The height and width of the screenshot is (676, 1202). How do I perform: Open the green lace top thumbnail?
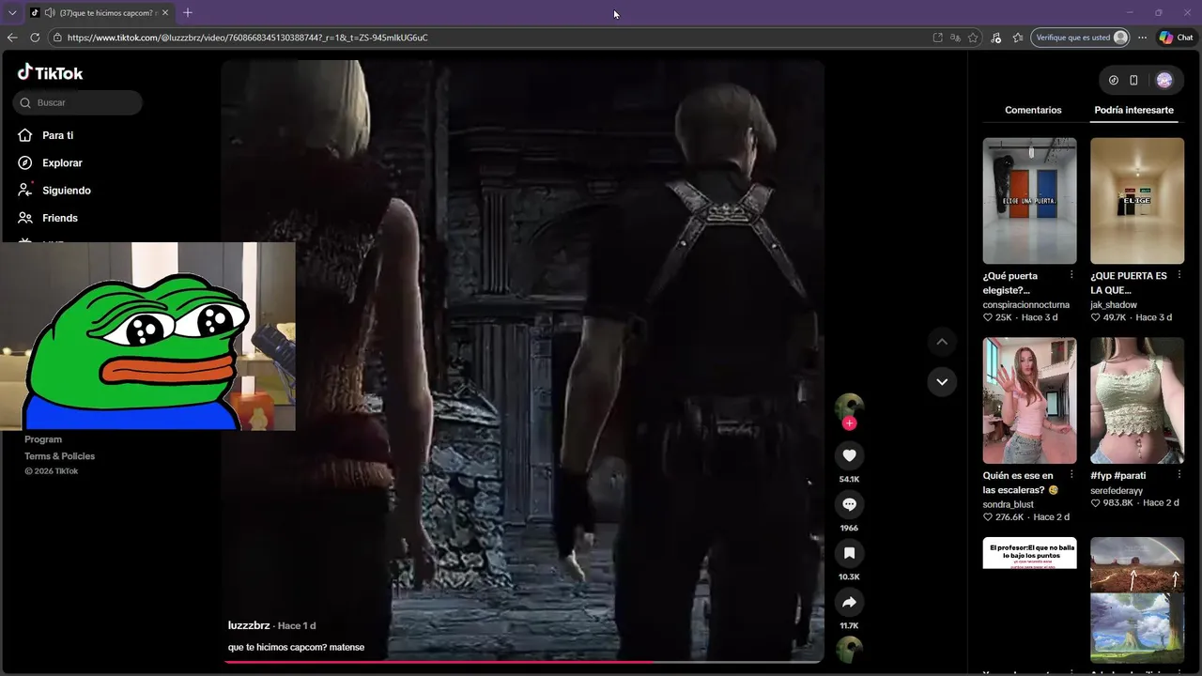[1137, 401]
